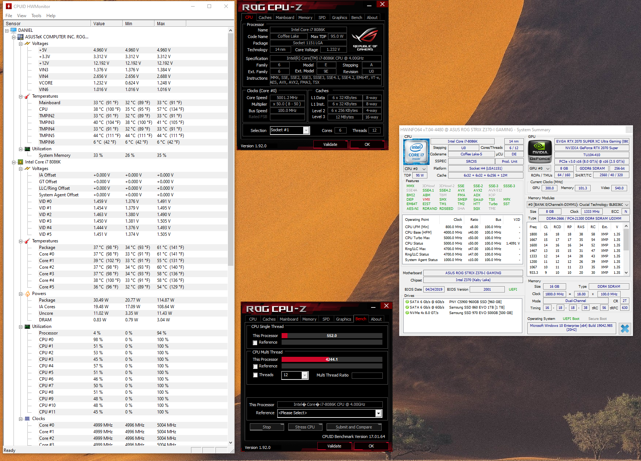Screen dimensions: 641x461
Task: Collapse the Clocks section in HWMonitor
Action: point(21,419)
